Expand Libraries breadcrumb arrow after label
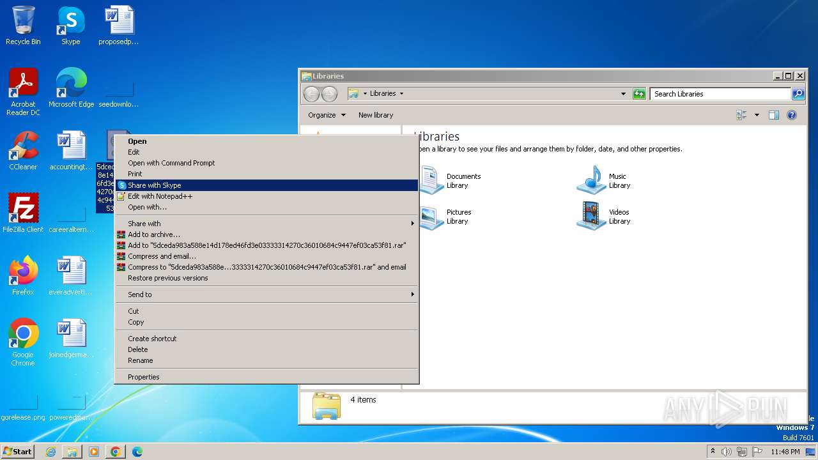This screenshot has height=460, width=818. pyautogui.click(x=401, y=94)
